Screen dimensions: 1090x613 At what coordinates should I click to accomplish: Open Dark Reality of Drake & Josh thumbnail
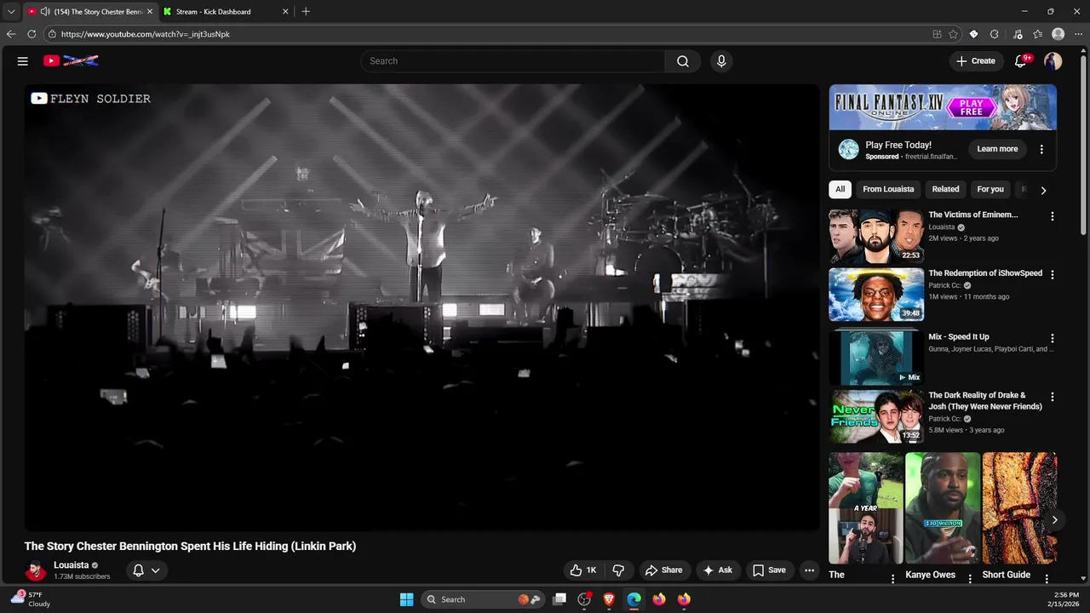(x=876, y=417)
